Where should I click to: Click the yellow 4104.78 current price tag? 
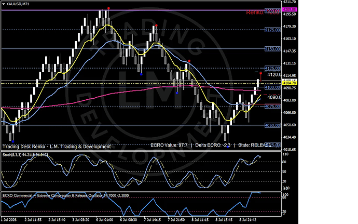click(290, 83)
